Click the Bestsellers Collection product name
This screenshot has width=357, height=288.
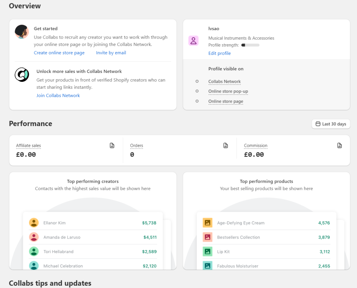(x=238, y=237)
